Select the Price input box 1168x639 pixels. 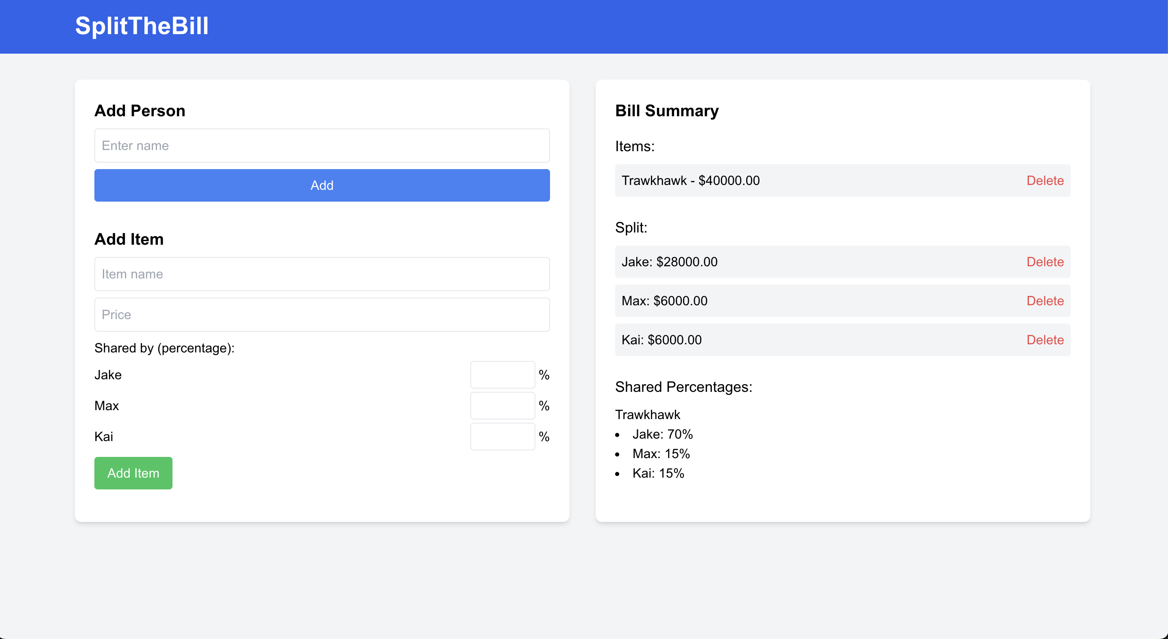click(321, 315)
